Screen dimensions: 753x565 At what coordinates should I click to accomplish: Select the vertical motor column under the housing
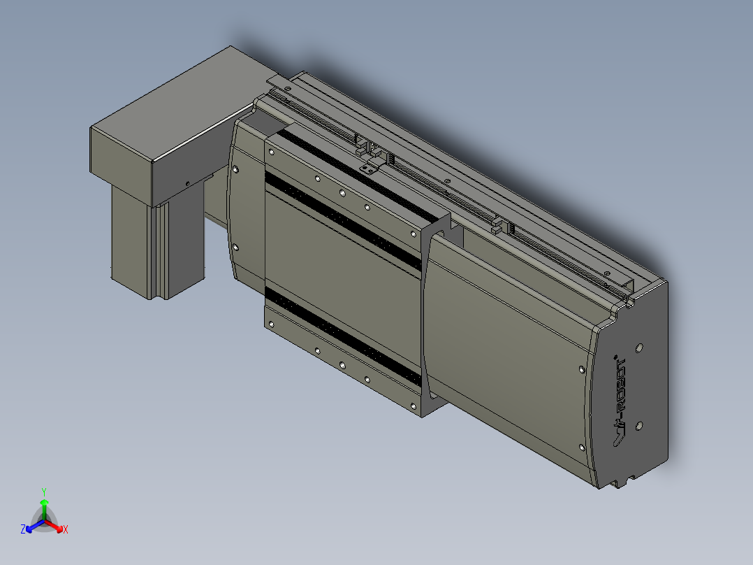click(159, 241)
